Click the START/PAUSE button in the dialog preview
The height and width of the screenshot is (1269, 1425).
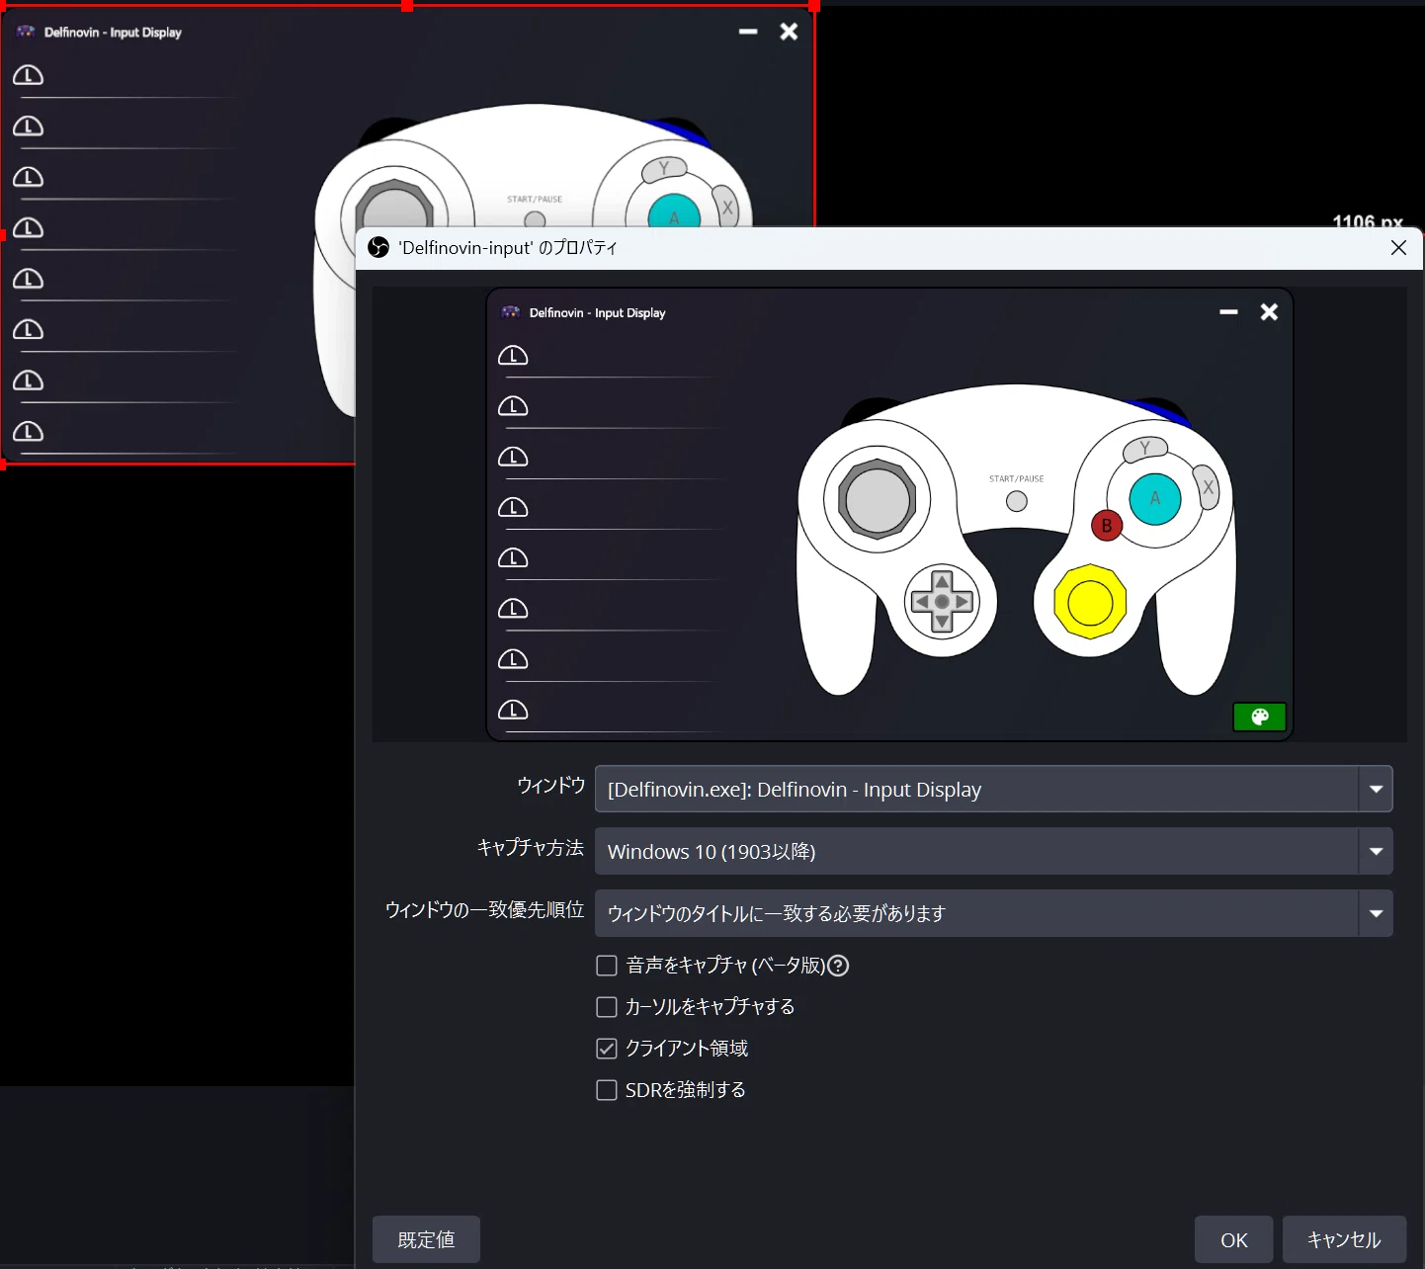(x=1016, y=501)
